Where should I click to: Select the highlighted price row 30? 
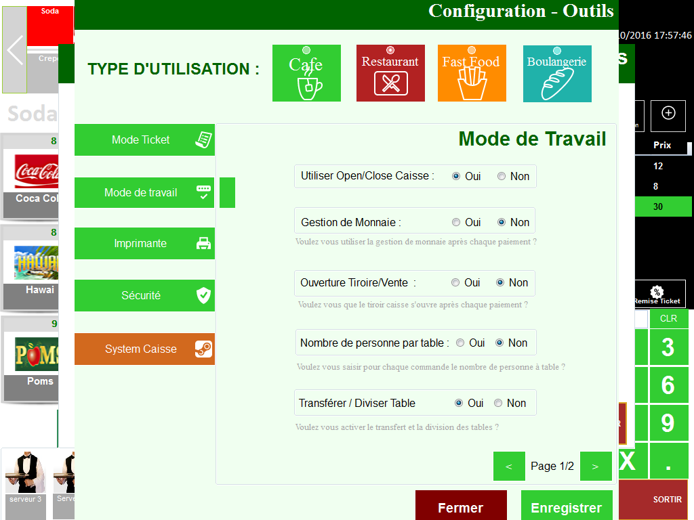[663, 207]
